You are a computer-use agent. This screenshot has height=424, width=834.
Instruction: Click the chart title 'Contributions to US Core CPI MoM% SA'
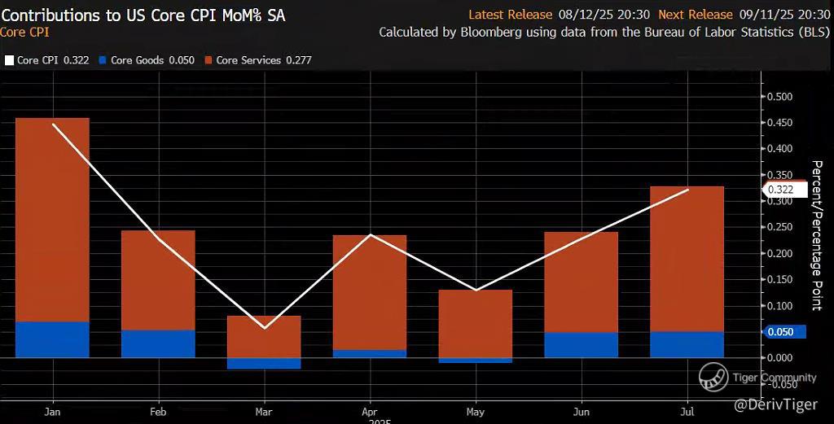(x=143, y=15)
